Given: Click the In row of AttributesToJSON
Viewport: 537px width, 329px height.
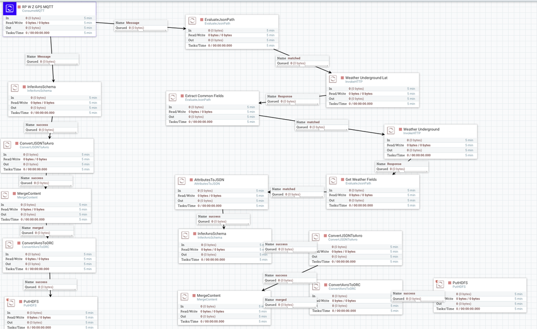Looking at the screenshot, I should (221, 191).
